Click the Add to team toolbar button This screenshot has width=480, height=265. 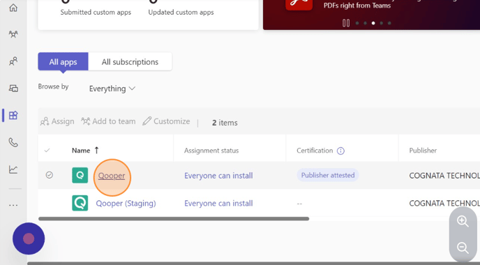(108, 121)
